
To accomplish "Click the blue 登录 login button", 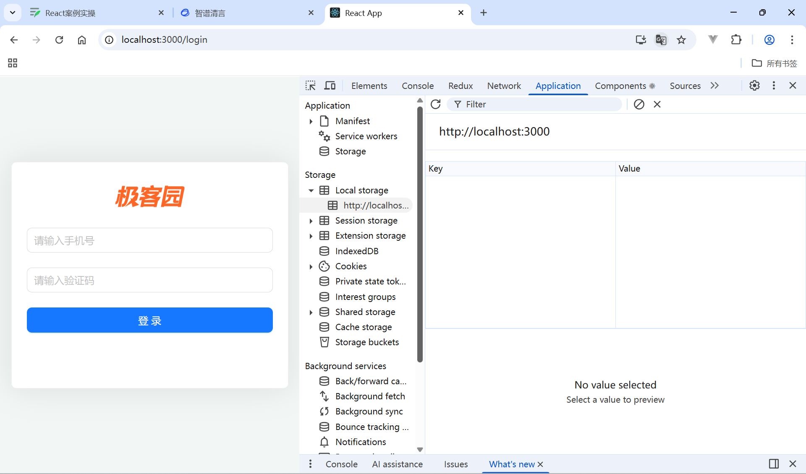I will click(150, 320).
